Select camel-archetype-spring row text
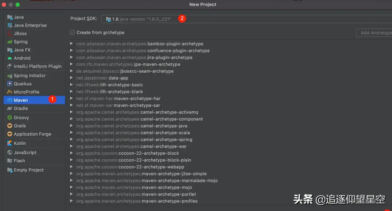The height and width of the screenshot is (211, 392). [x=134, y=139]
